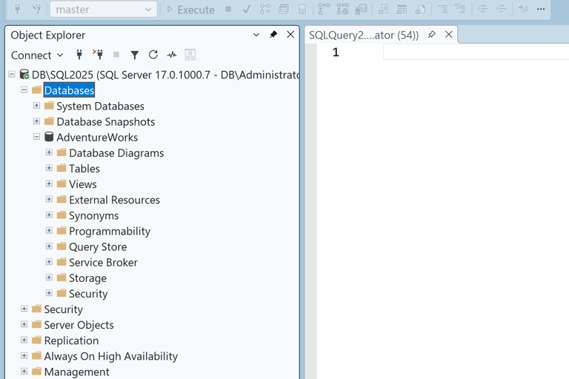Close the SQLQuery2 query tab
Image resolution: width=569 pixels, height=379 pixels.
[448, 35]
